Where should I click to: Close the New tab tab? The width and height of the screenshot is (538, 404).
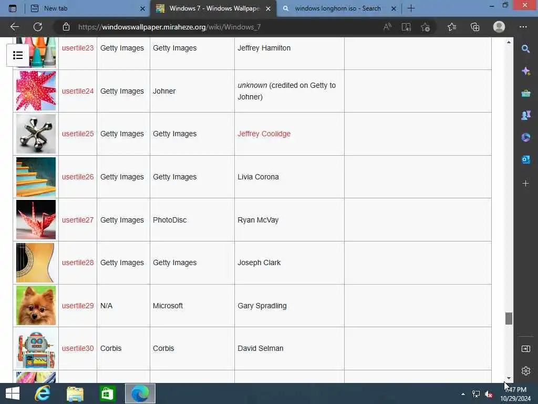click(x=142, y=8)
